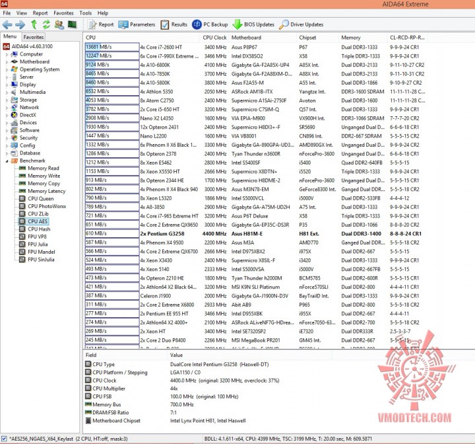Refresh the benchmark page
Screen dimensions: 475x444
coord(46,24)
